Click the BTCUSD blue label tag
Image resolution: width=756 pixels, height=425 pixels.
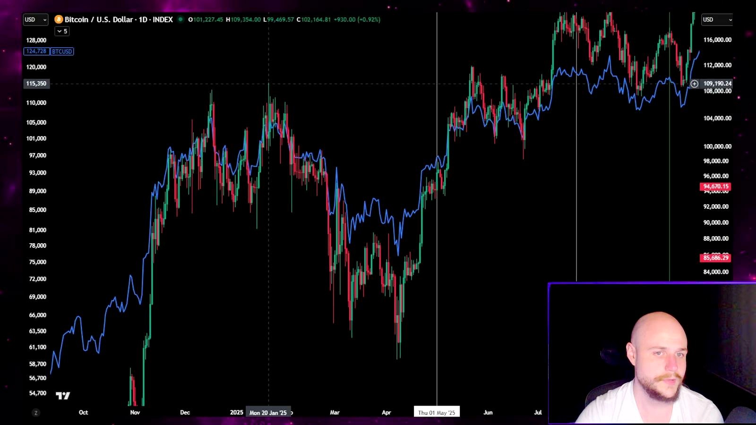[62, 51]
